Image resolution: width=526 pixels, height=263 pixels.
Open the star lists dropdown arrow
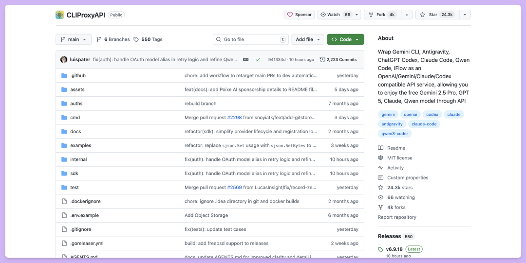(x=465, y=15)
